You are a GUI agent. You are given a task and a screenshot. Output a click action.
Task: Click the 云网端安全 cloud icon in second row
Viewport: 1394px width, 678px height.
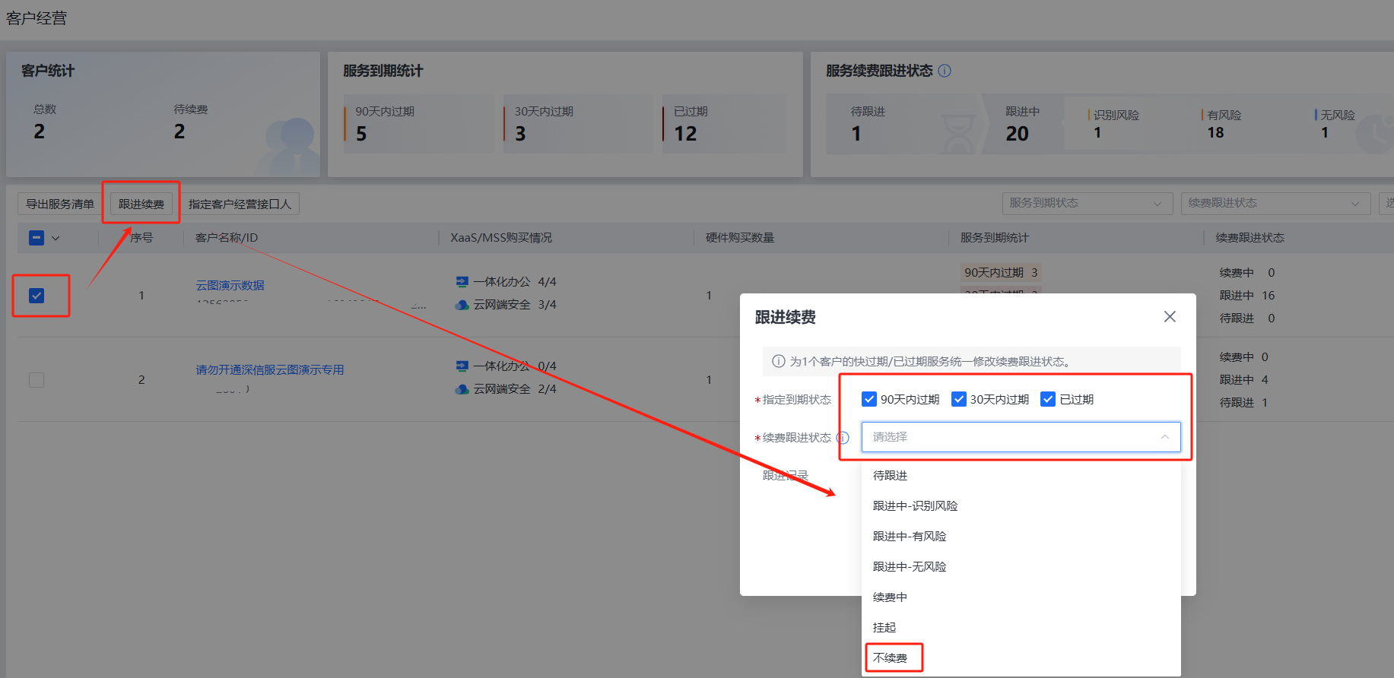[462, 389]
